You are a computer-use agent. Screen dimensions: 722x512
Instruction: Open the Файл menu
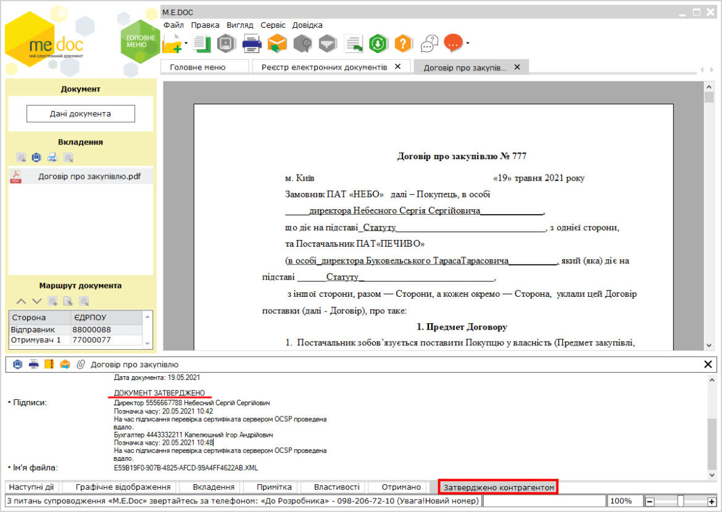[173, 25]
